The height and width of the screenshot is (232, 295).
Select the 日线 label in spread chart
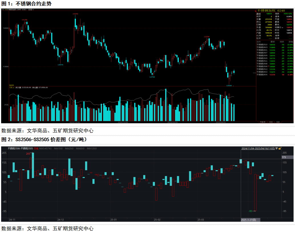36,148
